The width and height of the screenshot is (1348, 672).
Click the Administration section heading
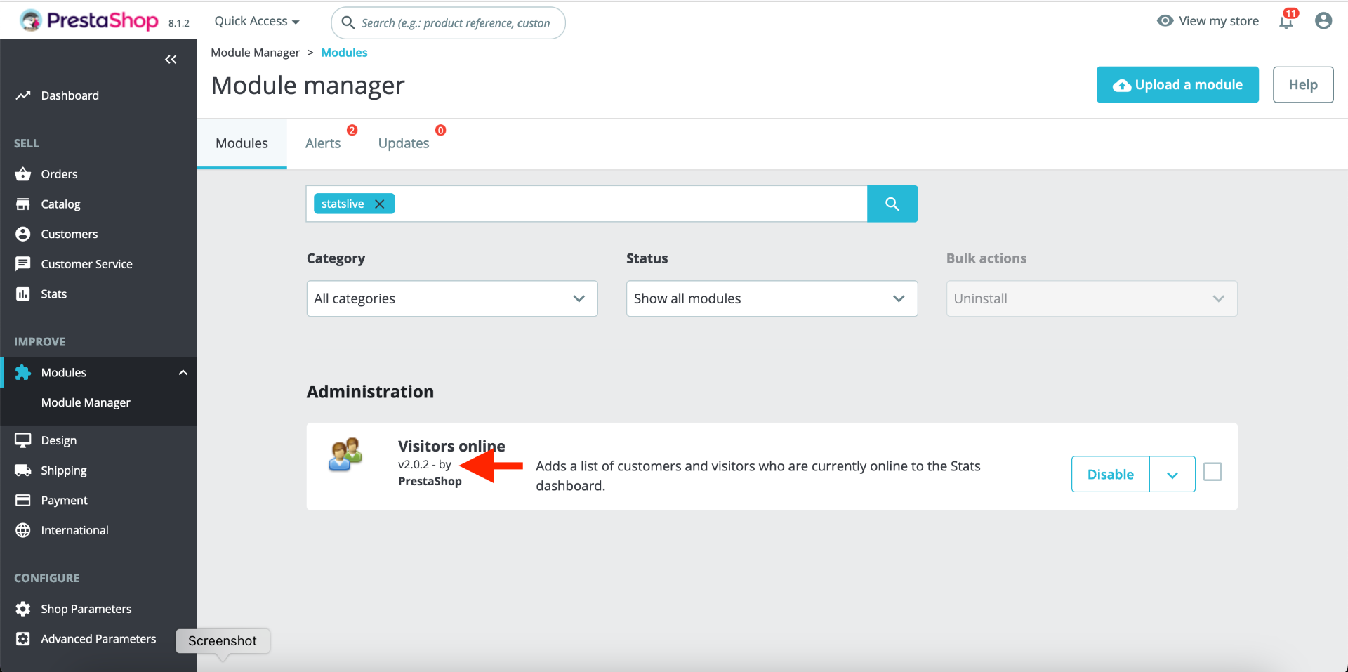370,392
